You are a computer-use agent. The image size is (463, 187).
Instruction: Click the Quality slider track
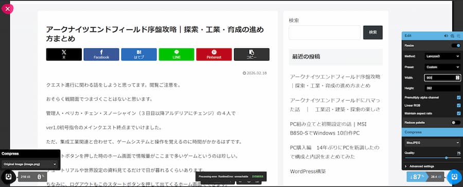(432, 158)
